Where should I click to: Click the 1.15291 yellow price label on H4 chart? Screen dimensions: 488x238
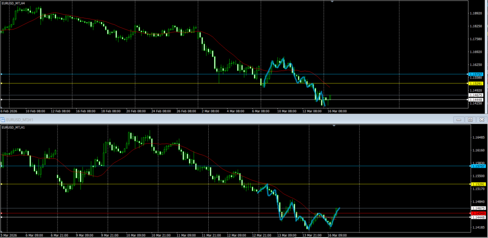coord(476,83)
